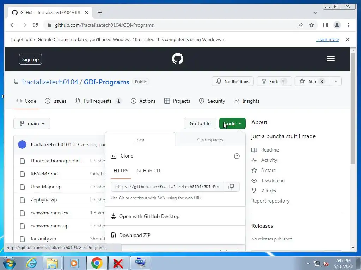This screenshot has width=361, height=270.
Task: Click the file icon beside Ursa Major.zip
Action: (x=22, y=187)
